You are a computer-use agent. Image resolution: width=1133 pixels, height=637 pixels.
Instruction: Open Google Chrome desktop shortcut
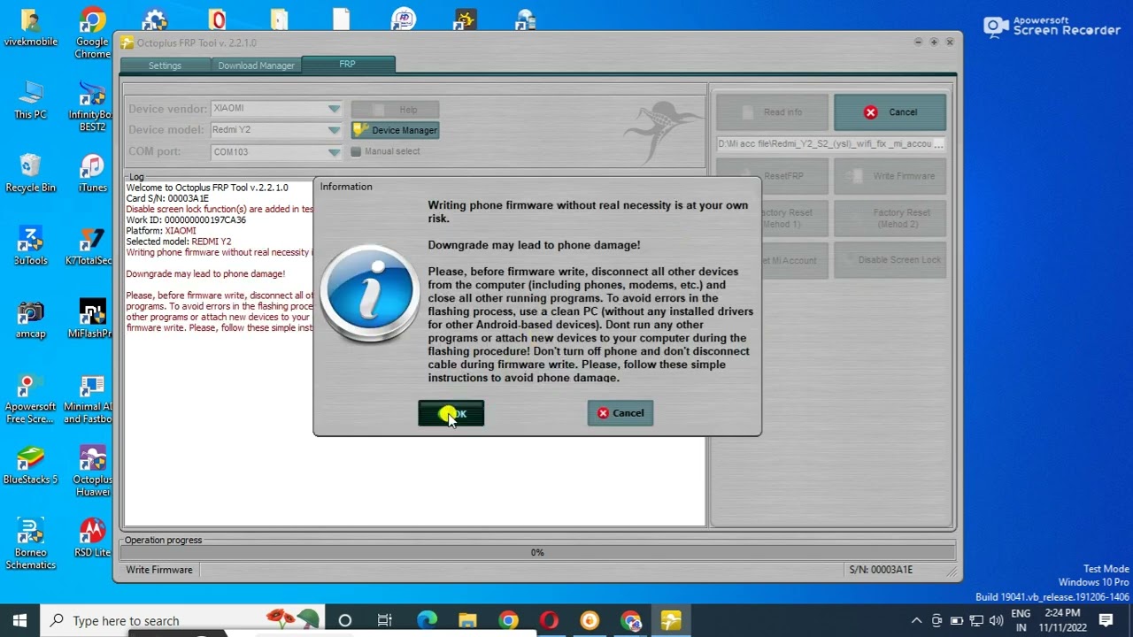pyautogui.click(x=92, y=34)
